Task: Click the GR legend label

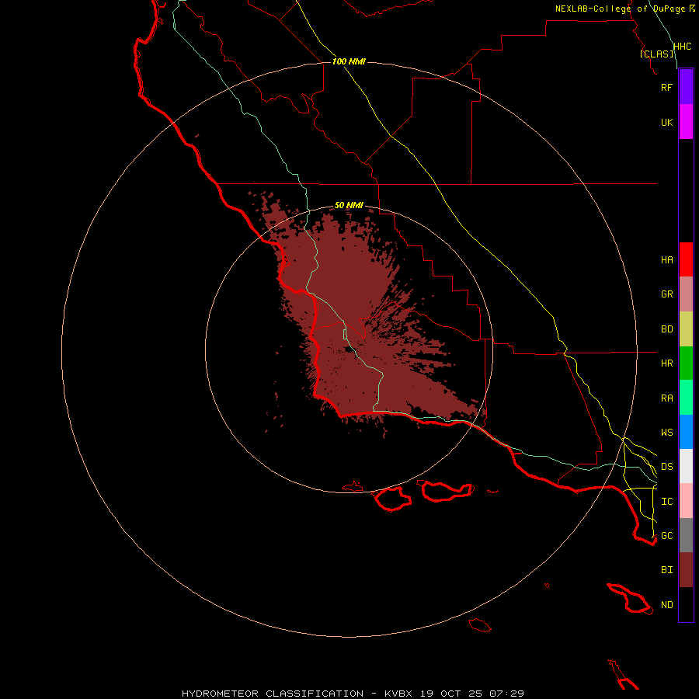Action: click(x=666, y=294)
